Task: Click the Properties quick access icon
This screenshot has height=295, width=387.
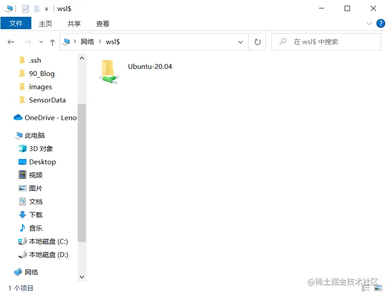Action: click(x=26, y=9)
